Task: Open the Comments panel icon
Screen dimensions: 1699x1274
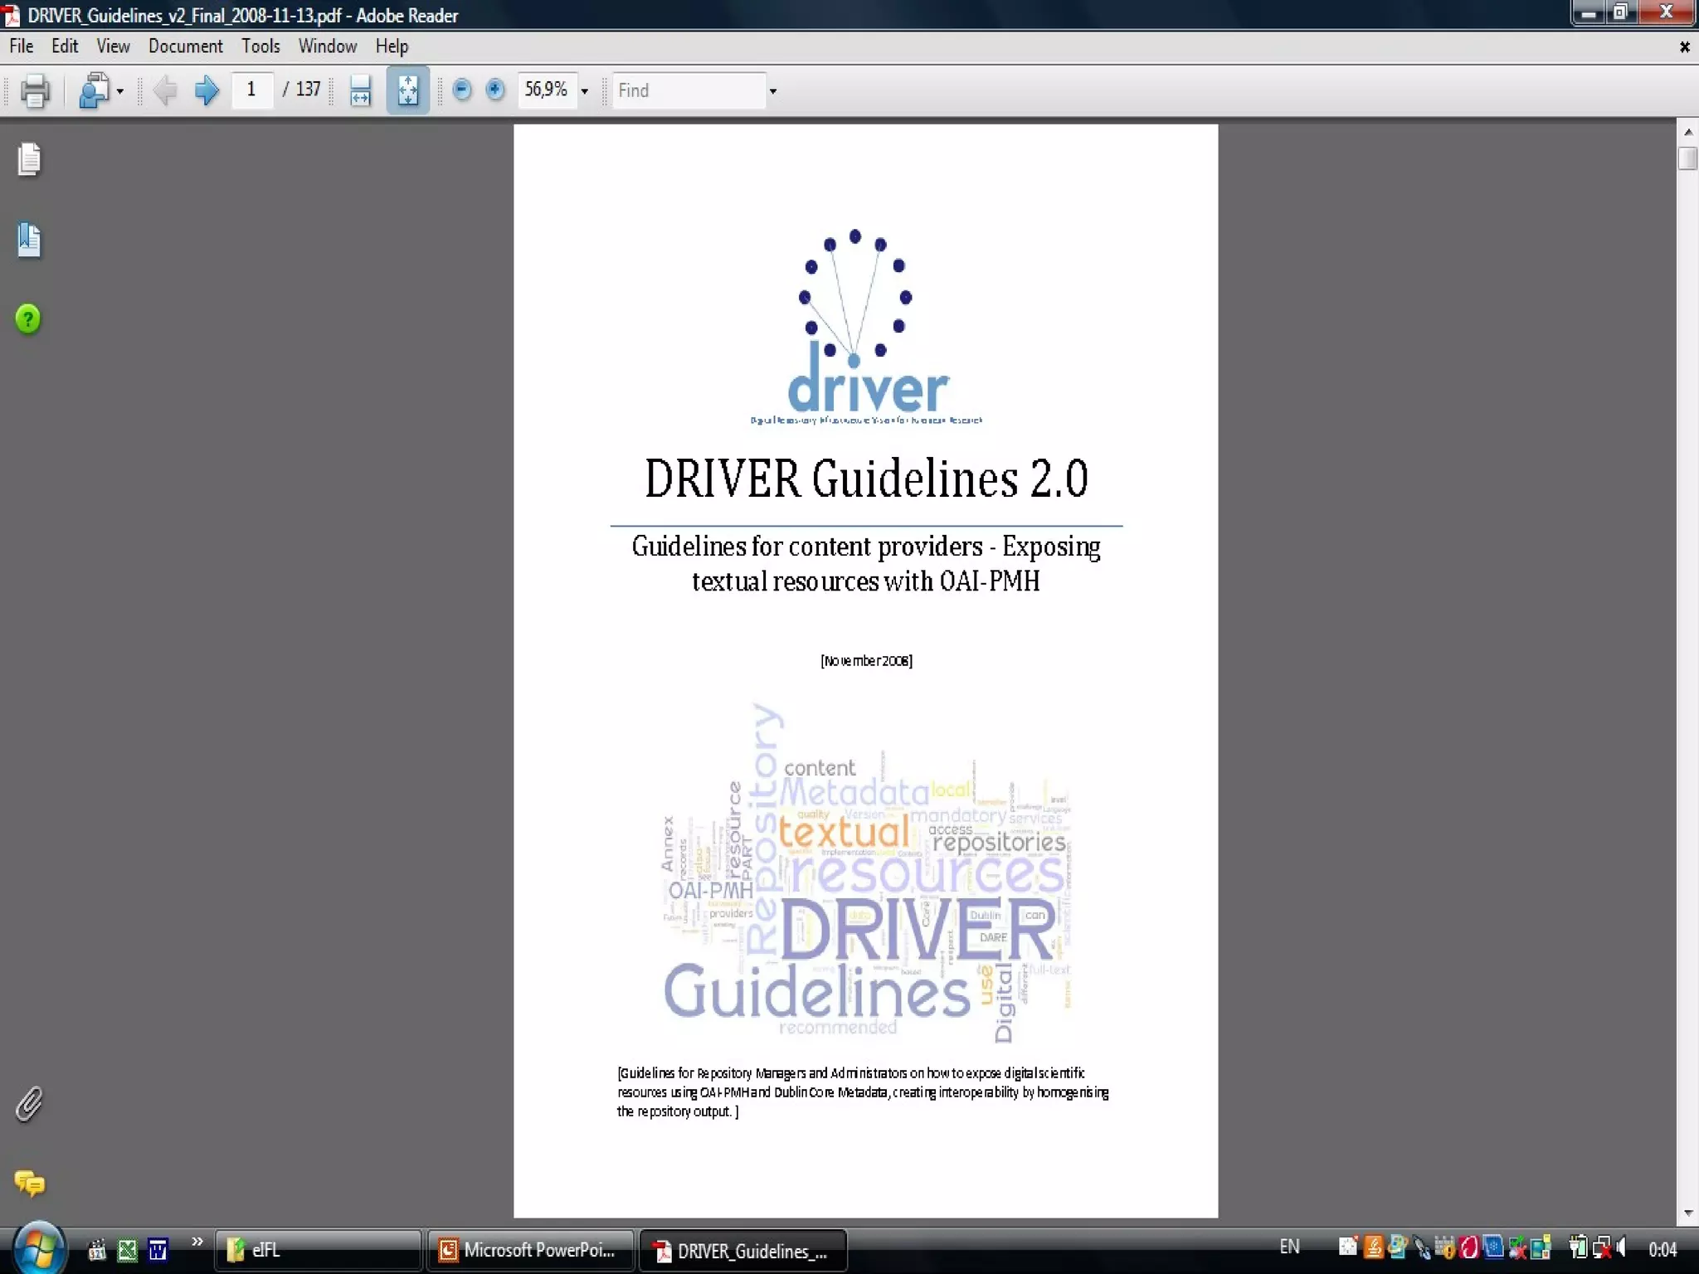Action: pyautogui.click(x=29, y=1183)
